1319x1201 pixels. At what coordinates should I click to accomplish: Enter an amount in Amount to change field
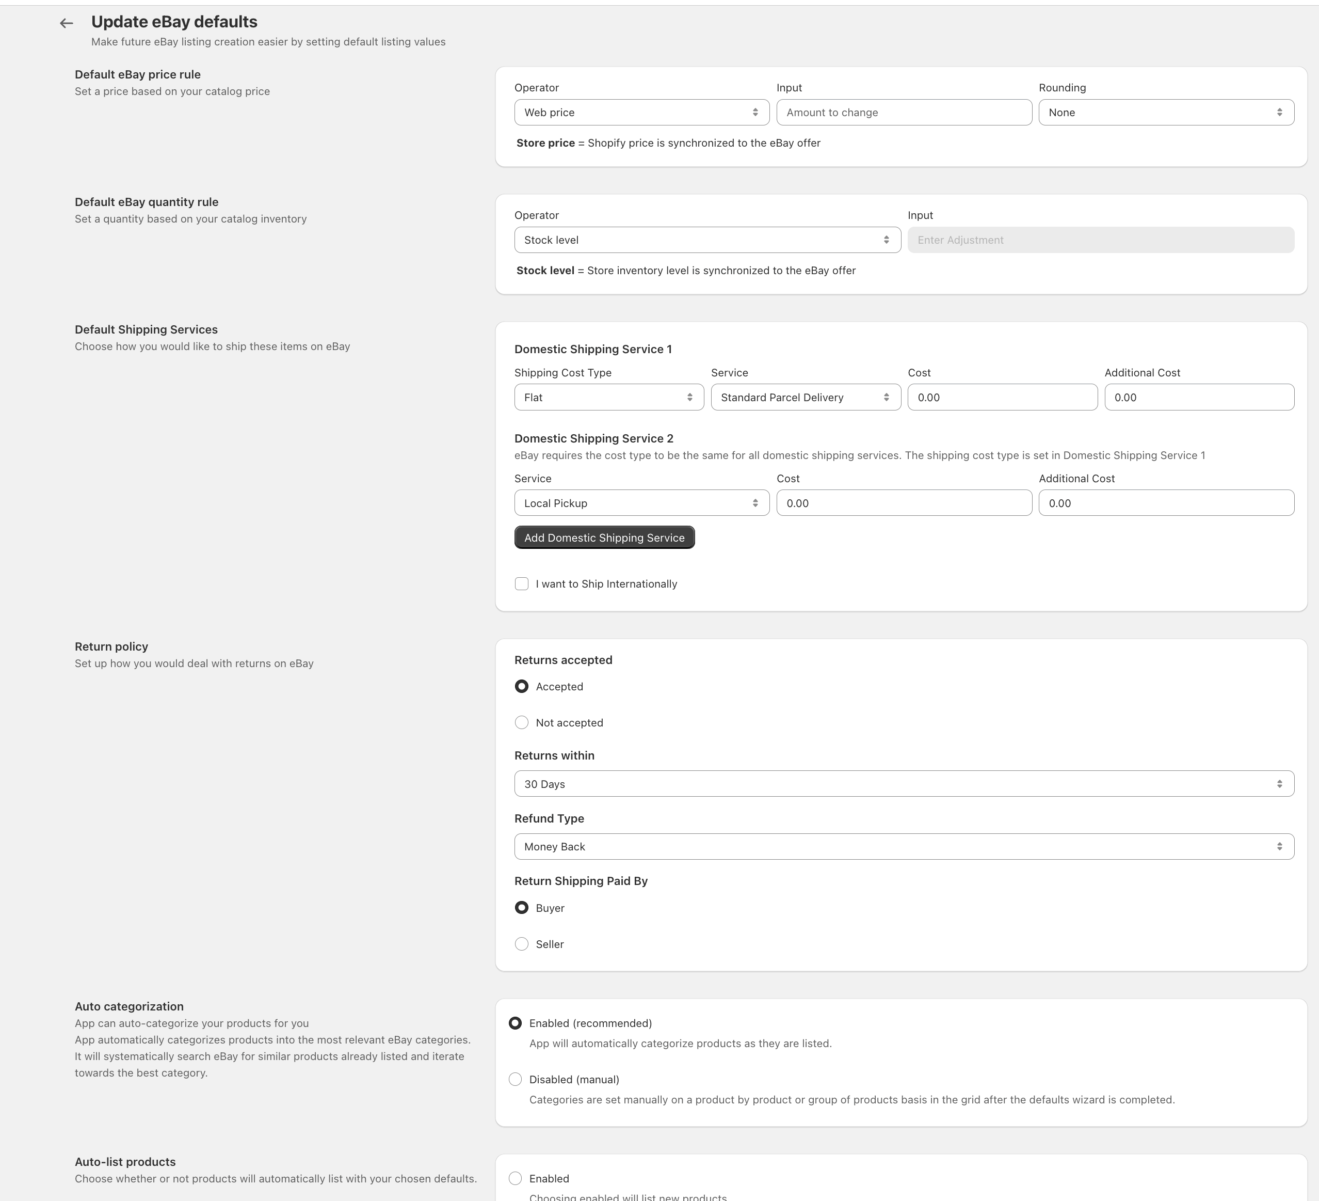(904, 112)
